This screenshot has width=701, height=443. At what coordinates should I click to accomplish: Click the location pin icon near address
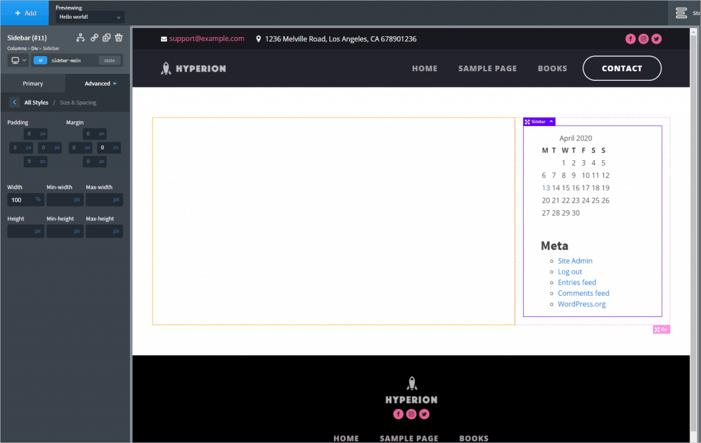258,39
